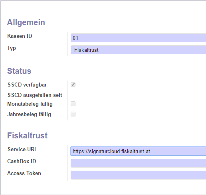Screen dimensions: 206x195
Task: Toggle the SSCD verfügbar checkbox
Action: [73, 85]
